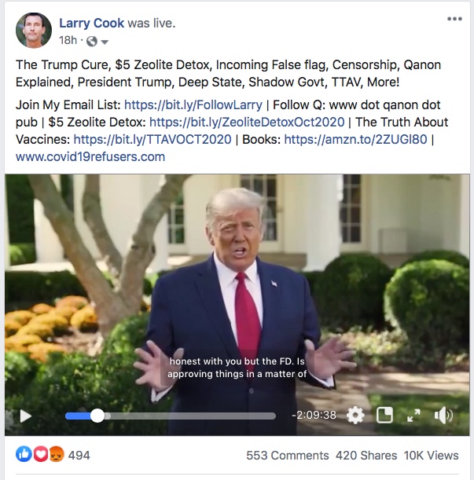Mute the video volume
The height and width of the screenshot is (480, 474).
tap(443, 416)
